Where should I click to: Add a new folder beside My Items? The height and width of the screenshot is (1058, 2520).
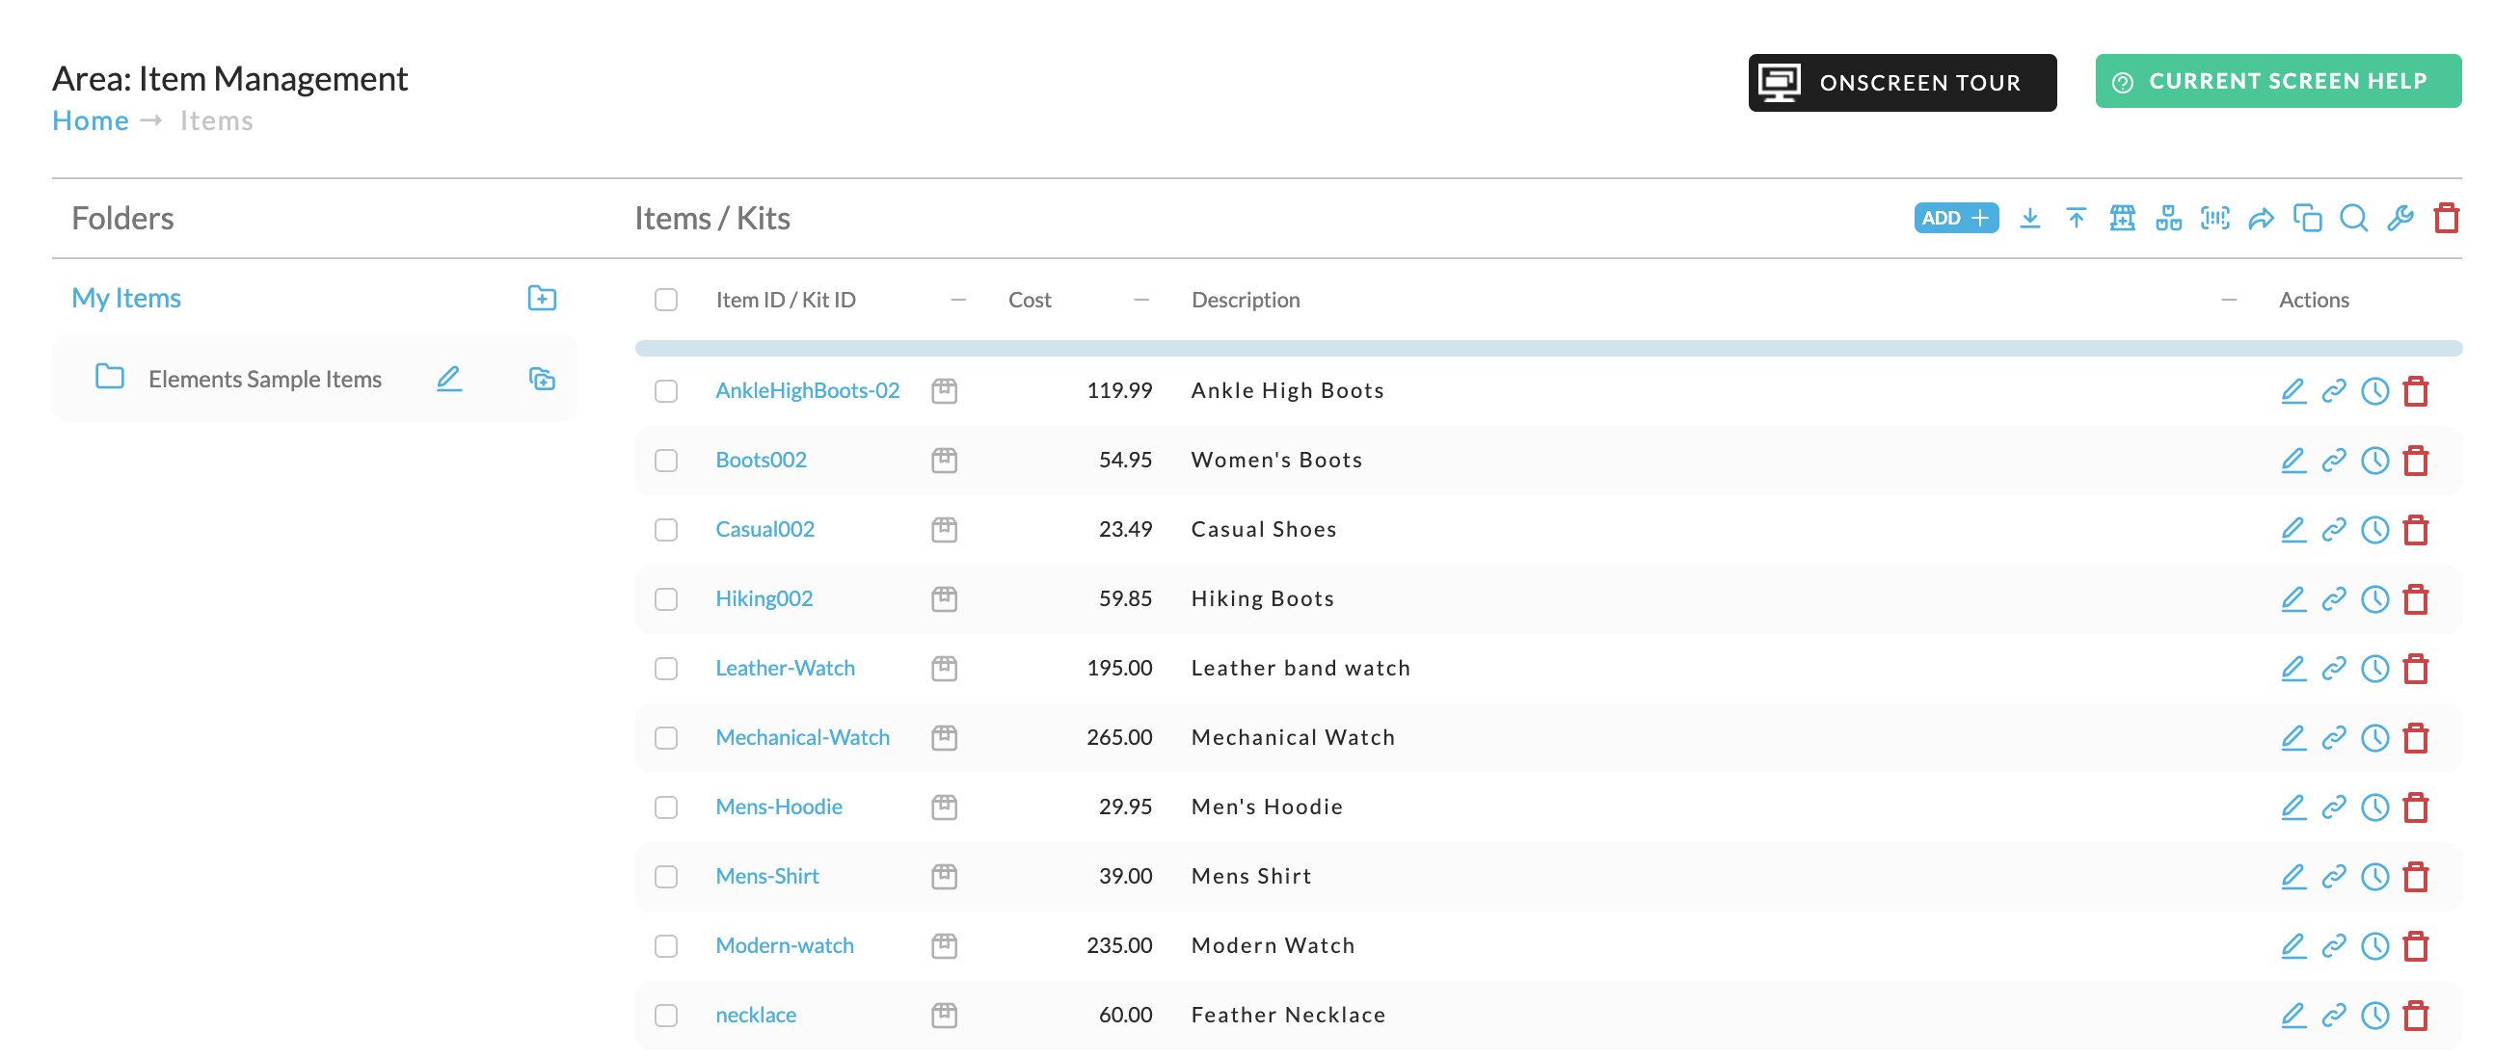click(x=542, y=299)
